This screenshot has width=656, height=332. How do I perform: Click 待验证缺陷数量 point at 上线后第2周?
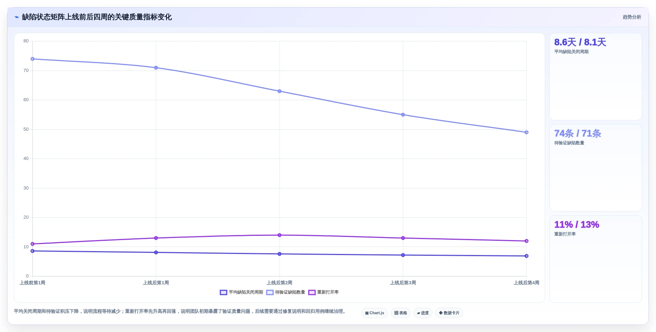[x=280, y=91]
